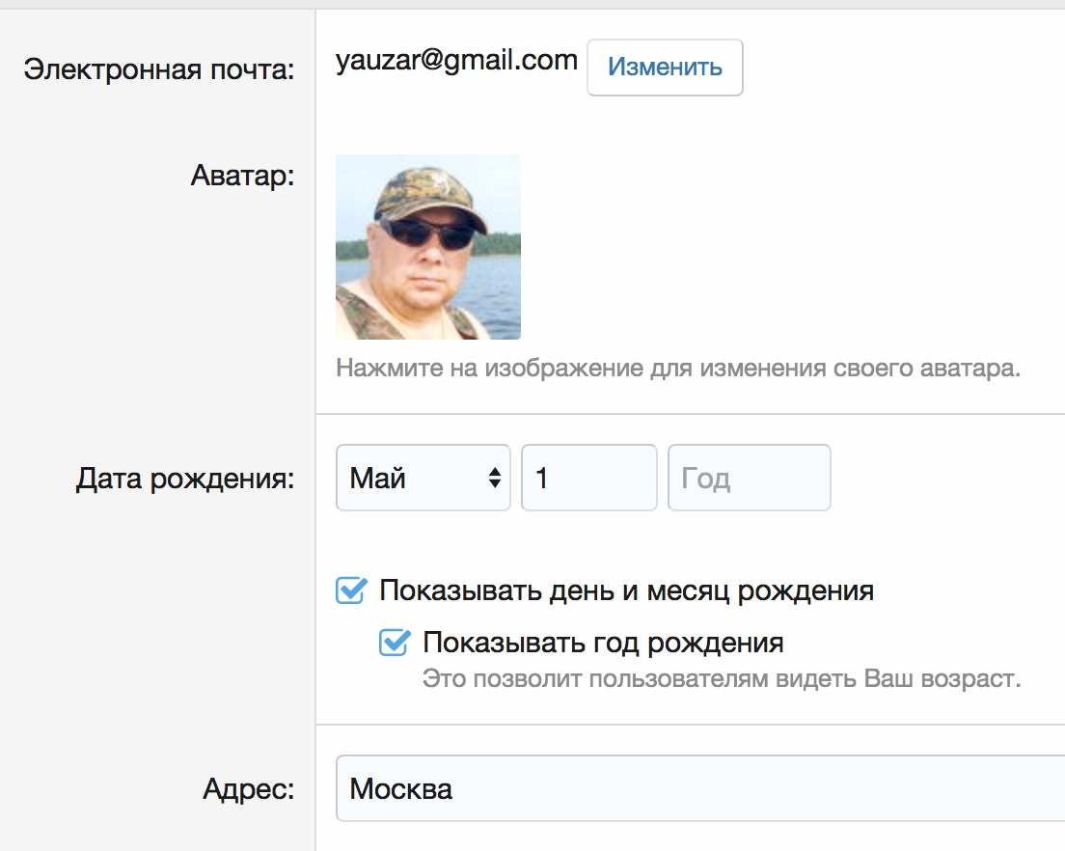The height and width of the screenshot is (851, 1065).
Task: Click the hint text below the avatar
Action: [677, 369]
